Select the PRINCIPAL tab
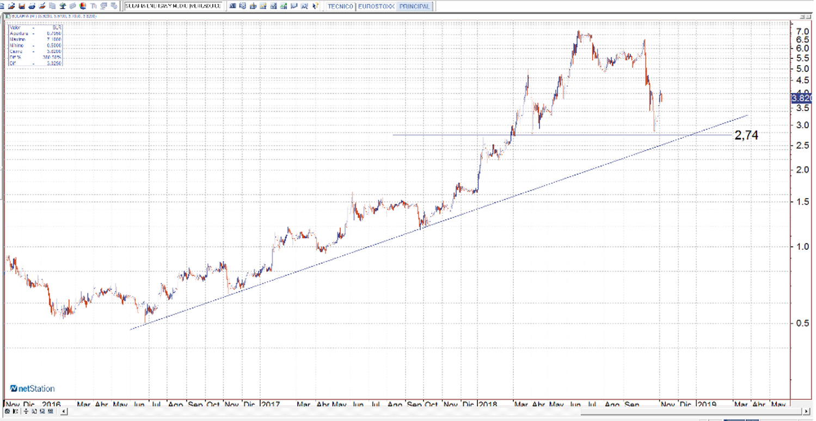This screenshot has height=421, width=816. click(x=414, y=7)
